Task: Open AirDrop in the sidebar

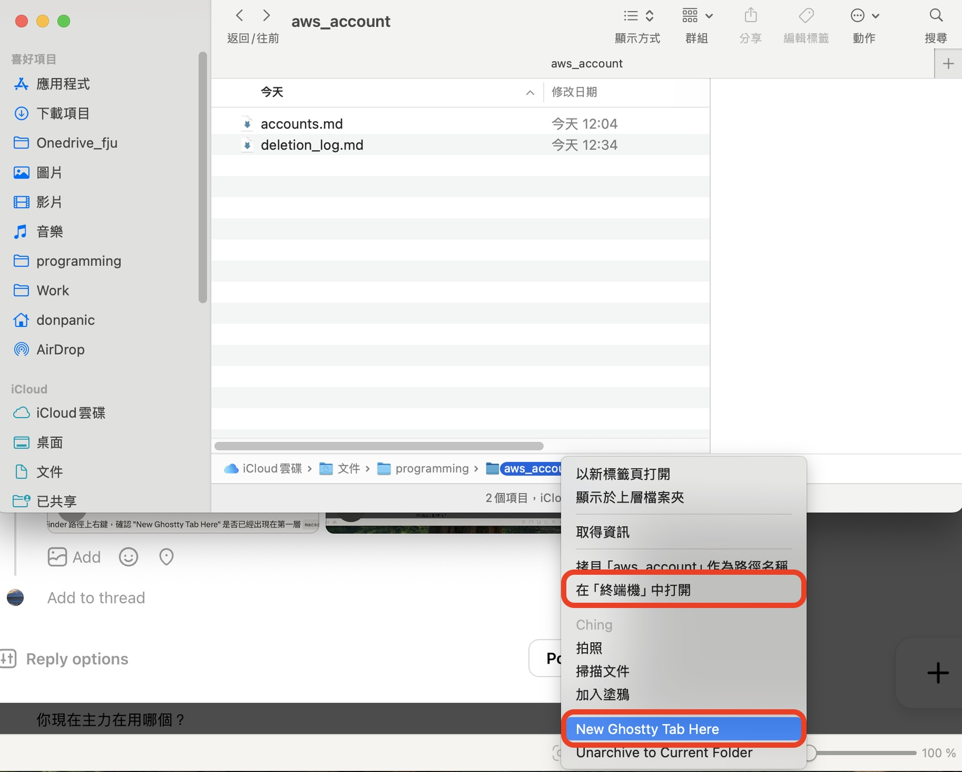Action: point(60,350)
